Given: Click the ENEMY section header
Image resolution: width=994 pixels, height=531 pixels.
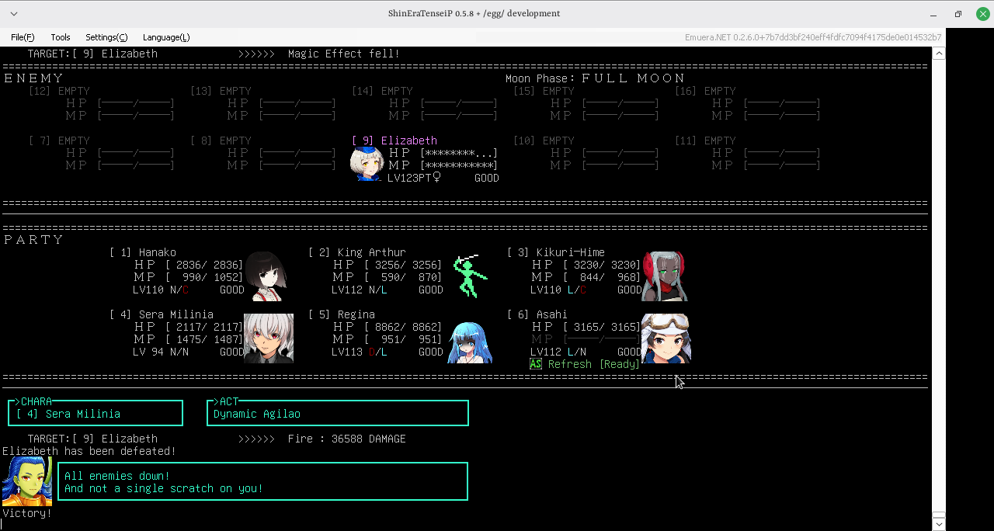Looking at the screenshot, I should tap(33, 78).
